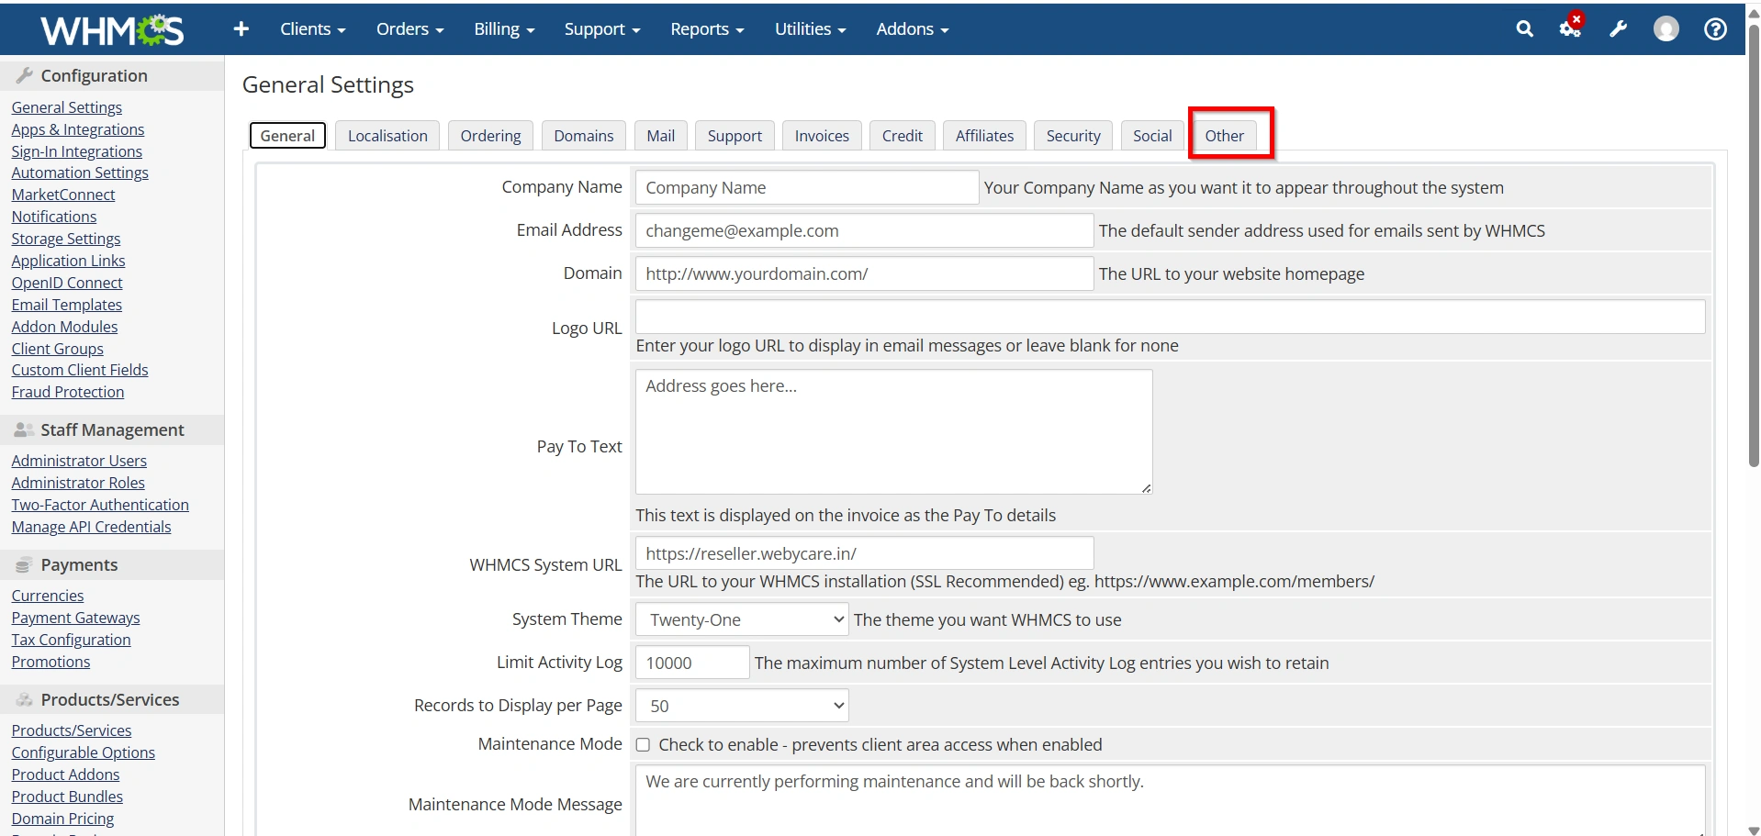The image size is (1761, 836).
Task: Open the Support settings tab
Action: (x=735, y=136)
